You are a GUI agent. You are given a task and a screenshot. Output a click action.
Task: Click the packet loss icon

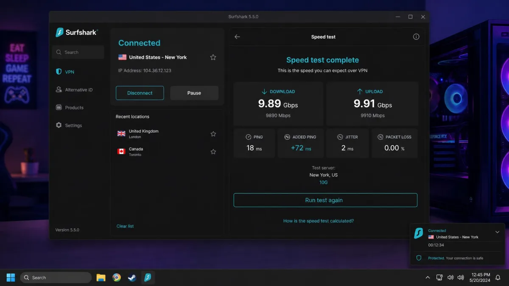380,137
